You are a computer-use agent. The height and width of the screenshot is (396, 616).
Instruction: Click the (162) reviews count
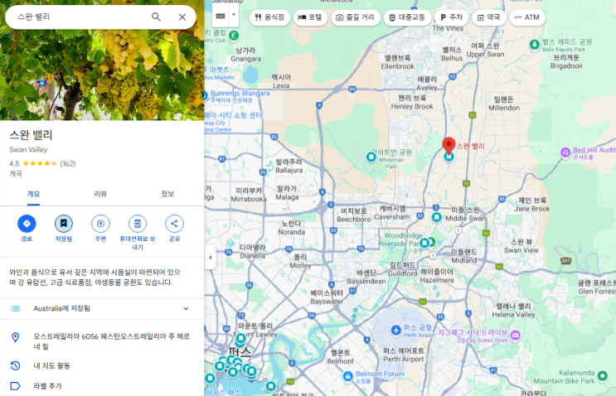coord(68,164)
